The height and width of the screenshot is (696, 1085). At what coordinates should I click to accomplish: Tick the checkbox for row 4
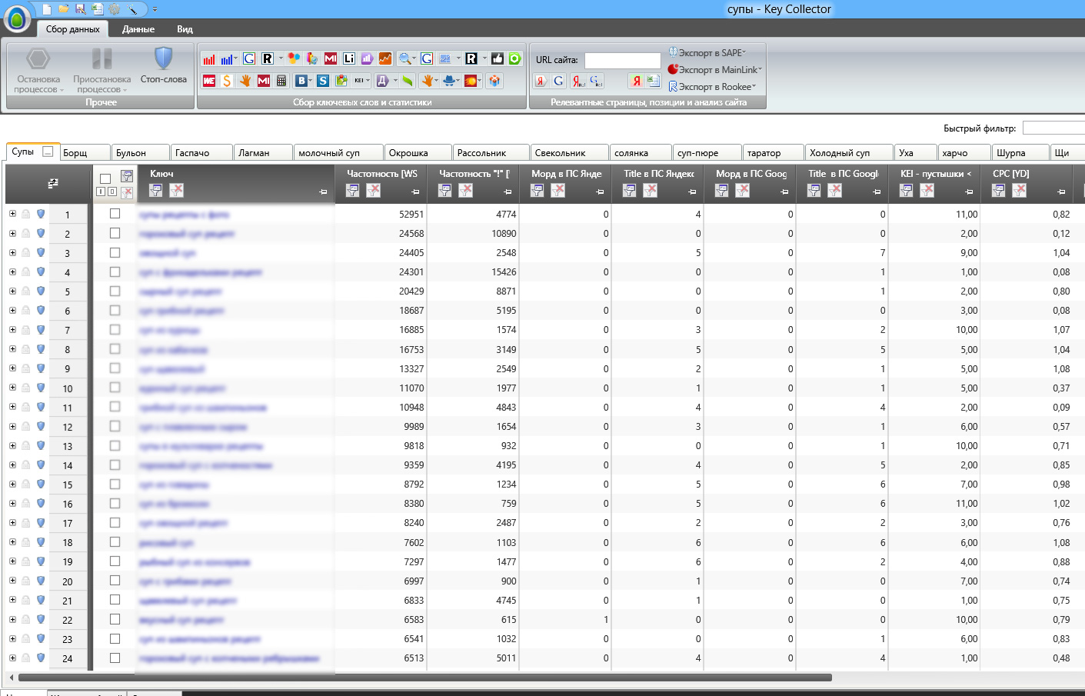click(115, 271)
